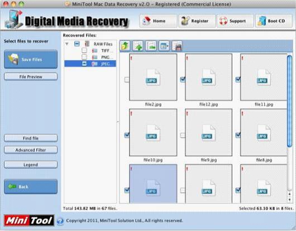
Task: Click the toolbar icon with green plus
Action: (x=138, y=46)
